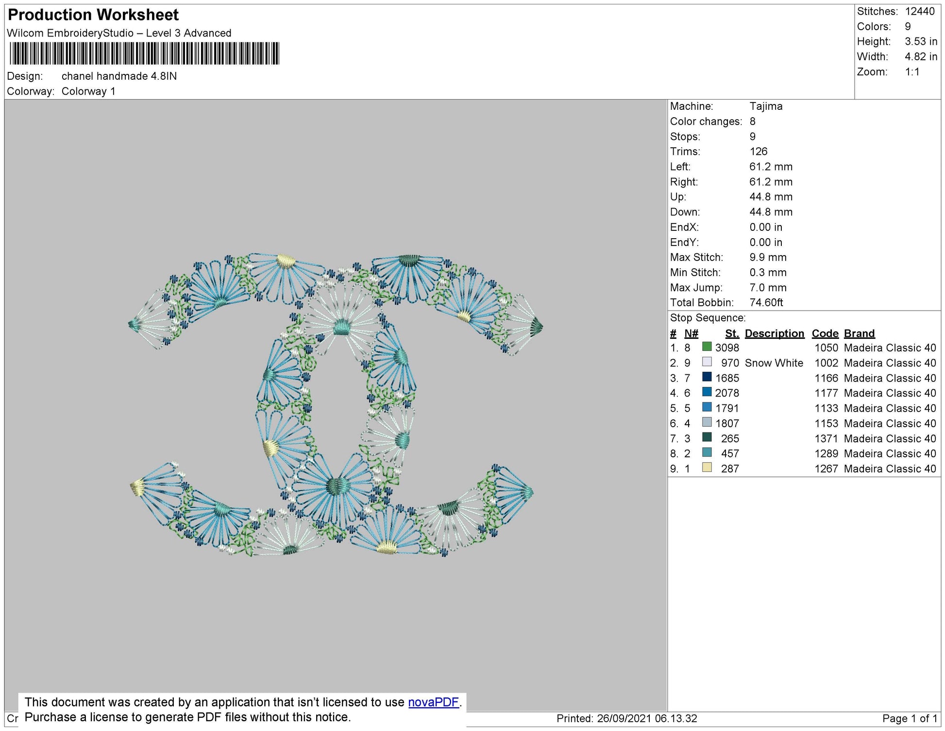Click the 'Colorway 1' value

click(x=88, y=91)
